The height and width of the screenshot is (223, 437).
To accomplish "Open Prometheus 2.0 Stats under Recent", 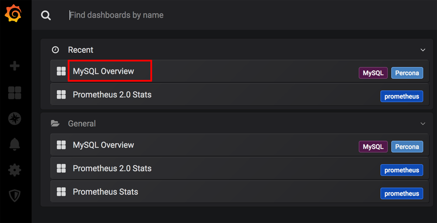I will [112, 95].
